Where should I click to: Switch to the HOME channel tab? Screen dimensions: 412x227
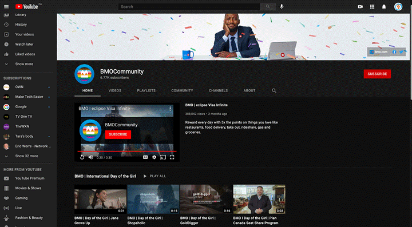[88, 90]
